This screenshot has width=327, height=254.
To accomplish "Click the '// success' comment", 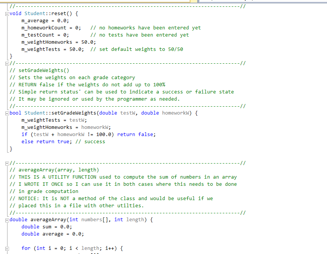I will (x=90, y=141).
